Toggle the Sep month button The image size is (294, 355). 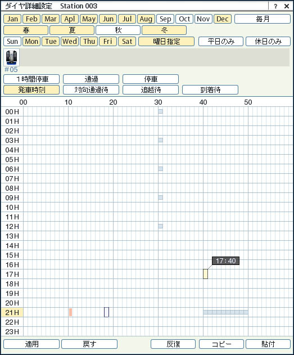point(165,19)
